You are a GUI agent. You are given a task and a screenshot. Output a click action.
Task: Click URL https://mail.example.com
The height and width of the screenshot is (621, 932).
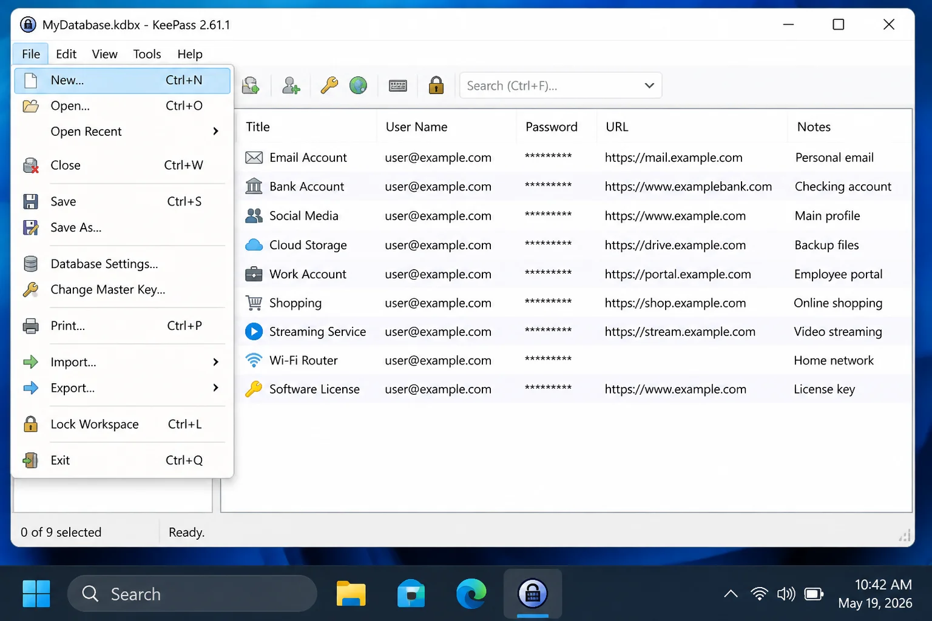coord(674,158)
